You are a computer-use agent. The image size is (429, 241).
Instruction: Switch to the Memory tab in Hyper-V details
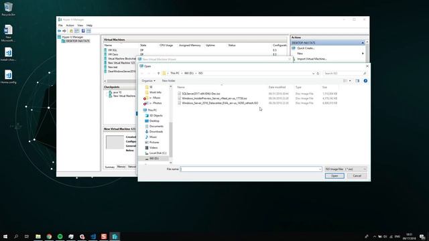coord(121,167)
